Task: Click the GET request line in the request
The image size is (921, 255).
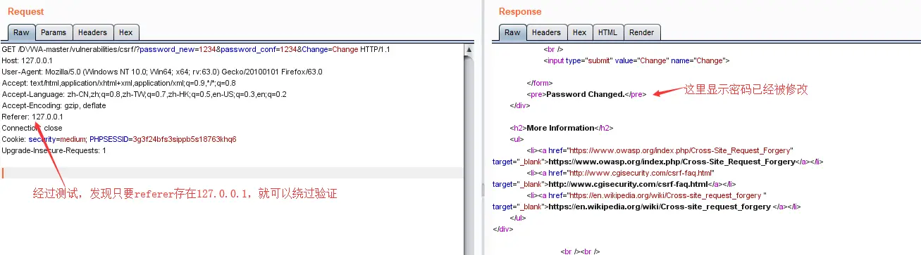Action: tap(196, 49)
